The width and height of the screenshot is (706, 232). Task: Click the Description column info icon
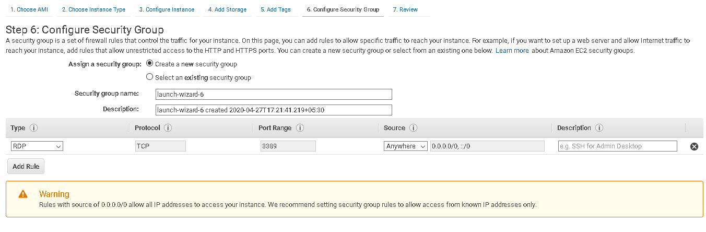coord(599,128)
